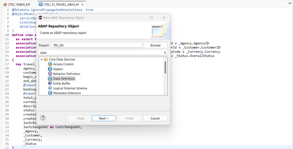293x149 pixels.
Task: Click 'lastchangedat as Lastchangedat' code in editor
Action: pos(52,127)
